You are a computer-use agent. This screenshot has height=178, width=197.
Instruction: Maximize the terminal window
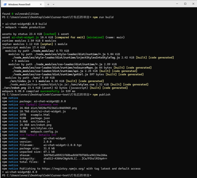(x=185, y=4)
